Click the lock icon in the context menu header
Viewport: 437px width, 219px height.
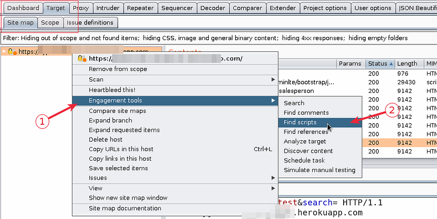pyautogui.click(x=82, y=59)
